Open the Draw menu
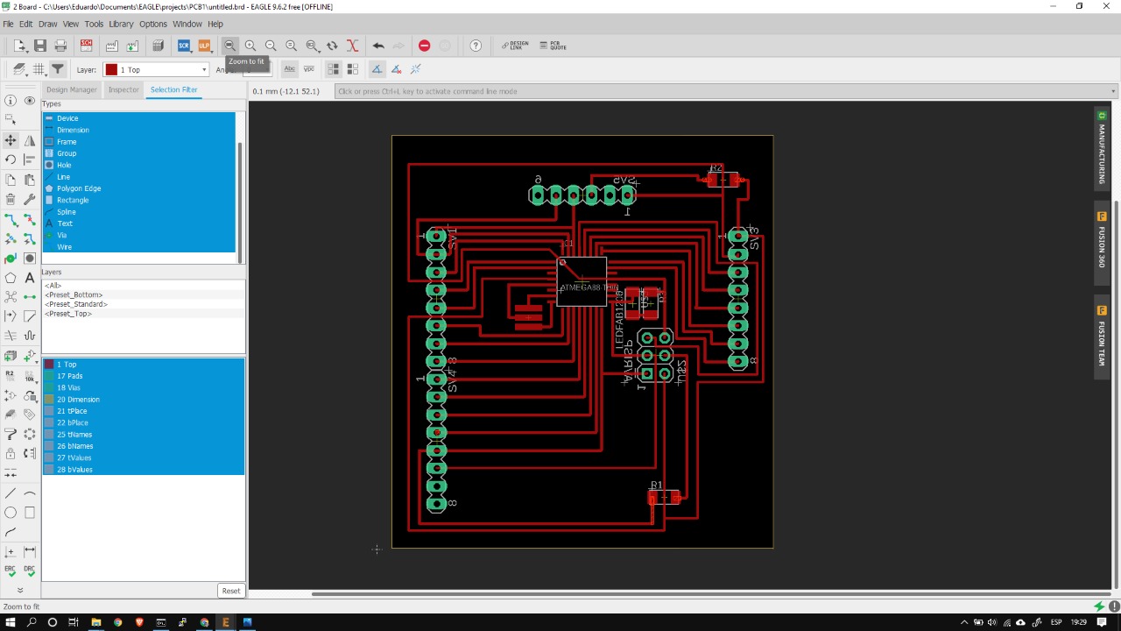 pyautogui.click(x=47, y=24)
